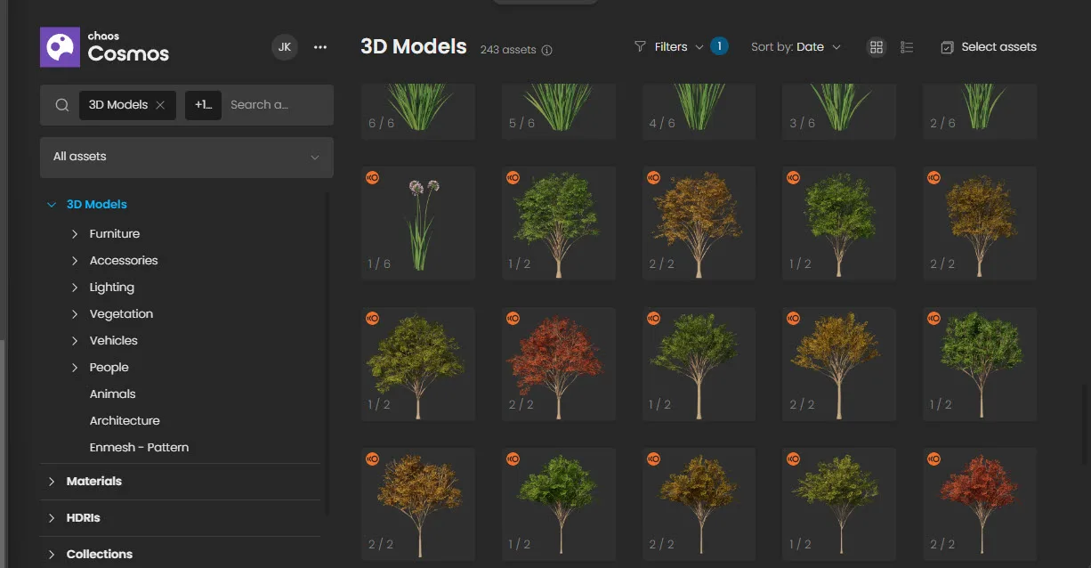The width and height of the screenshot is (1091, 568).
Task: Open the Filters funnel icon
Action: [640, 46]
